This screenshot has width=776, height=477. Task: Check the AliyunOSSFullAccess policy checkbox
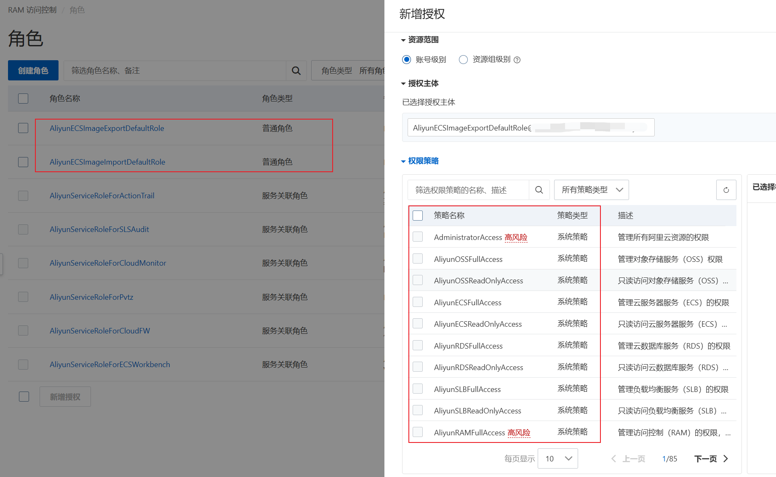pyautogui.click(x=418, y=258)
